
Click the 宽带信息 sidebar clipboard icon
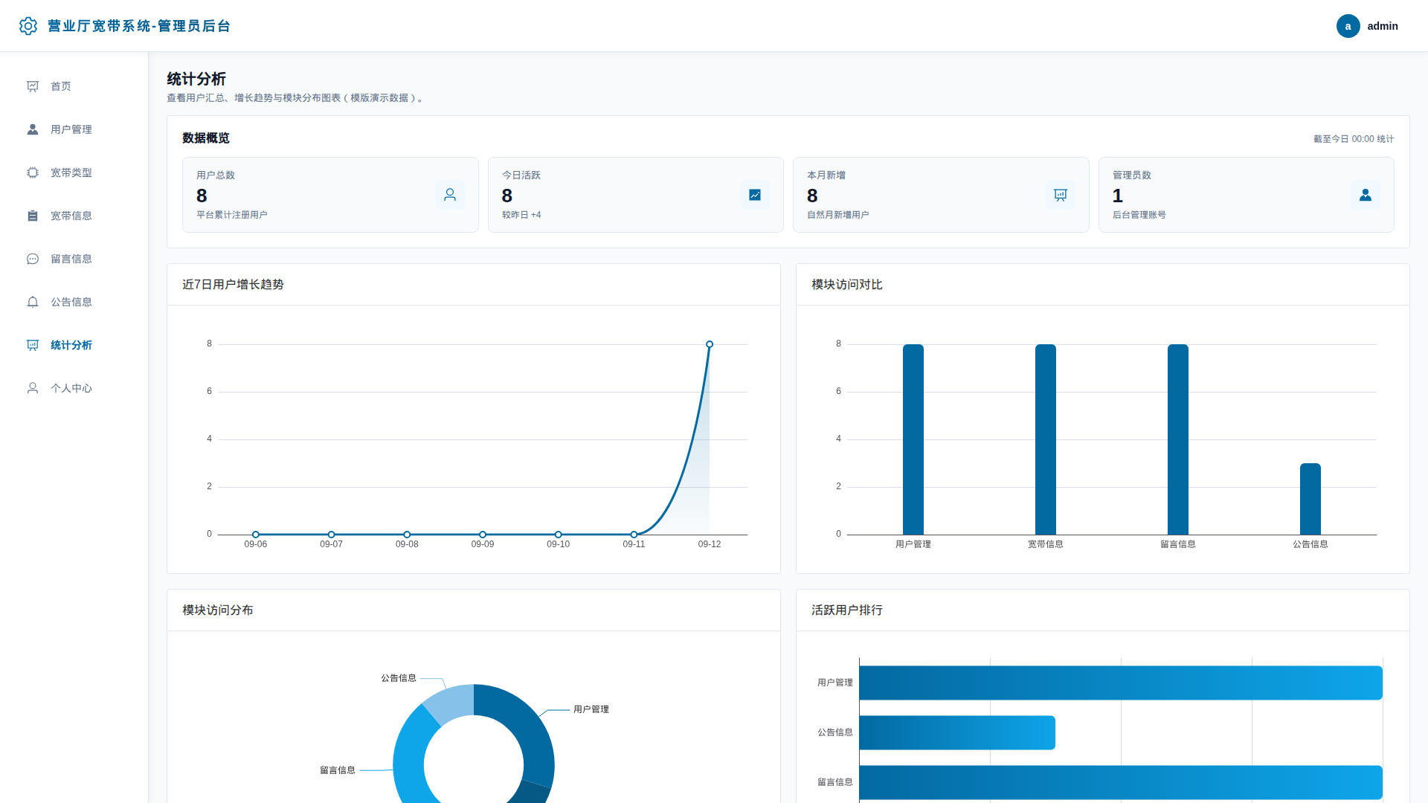[33, 216]
